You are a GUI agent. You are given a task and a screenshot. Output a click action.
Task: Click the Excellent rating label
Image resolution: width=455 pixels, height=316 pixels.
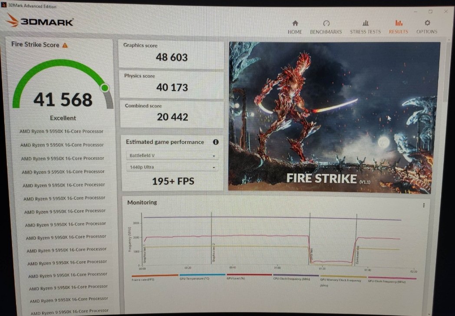63,118
